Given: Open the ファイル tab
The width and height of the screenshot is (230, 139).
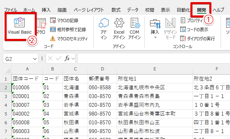Looking at the screenshot, I should (11, 10).
